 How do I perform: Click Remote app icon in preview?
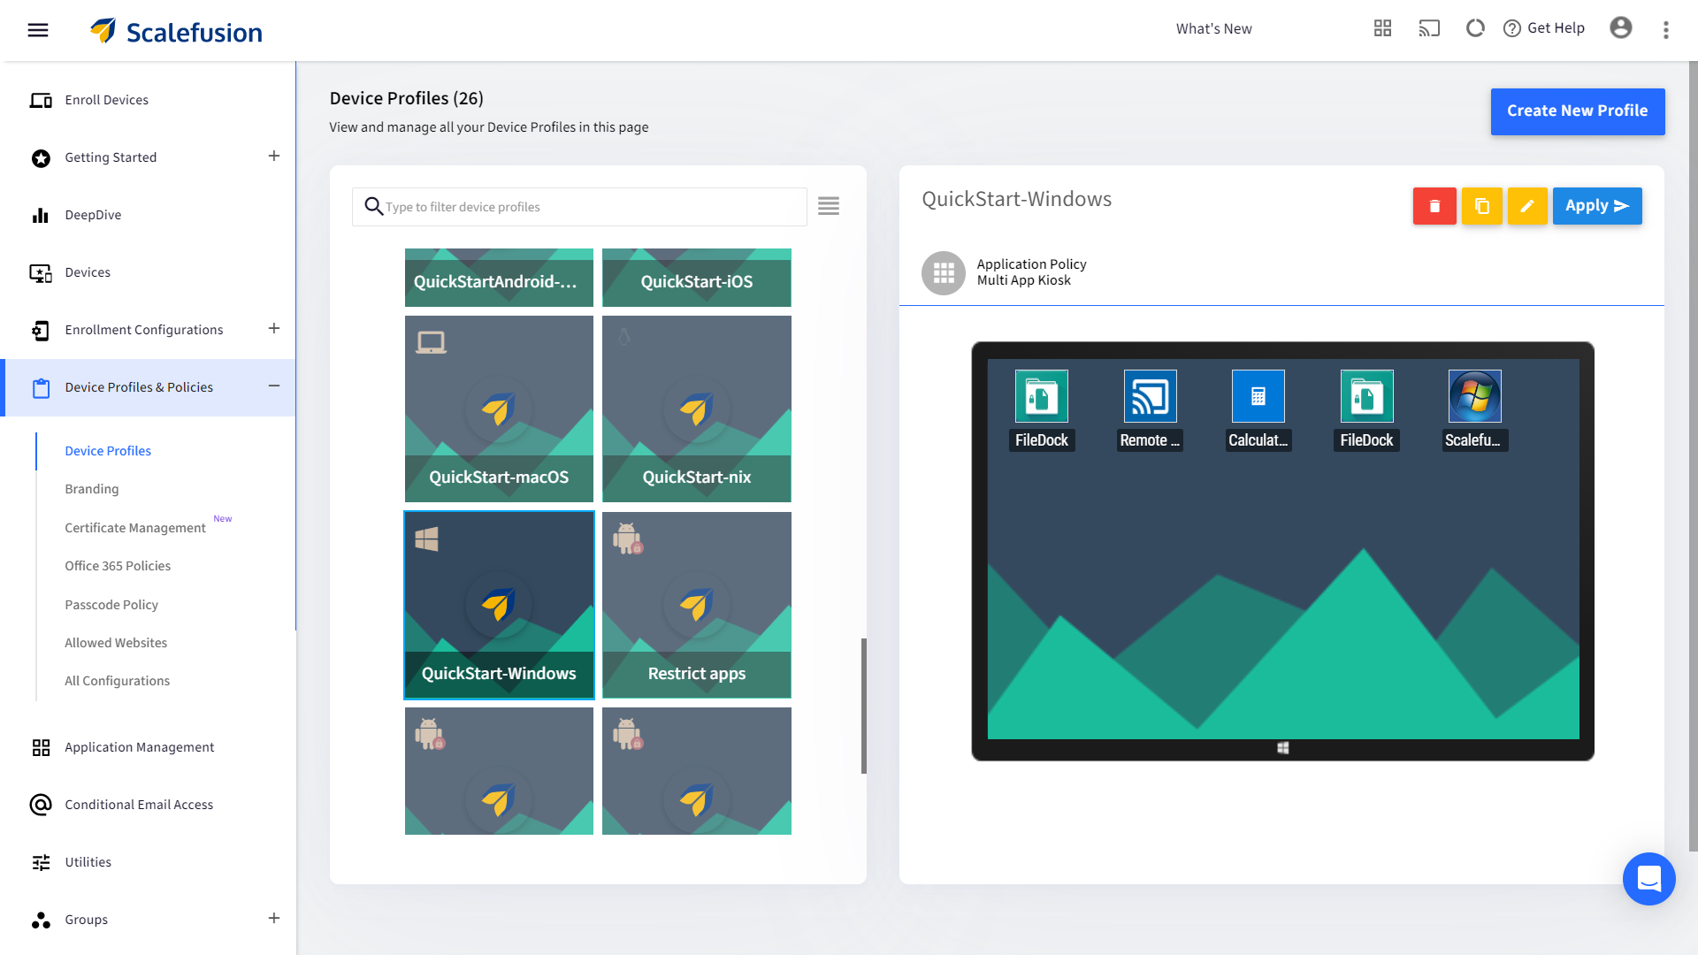coord(1150,396)
